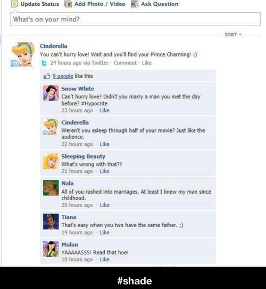
Task: Click the Twitter bird icon under Cinderella's post
Action: [44, 63]
